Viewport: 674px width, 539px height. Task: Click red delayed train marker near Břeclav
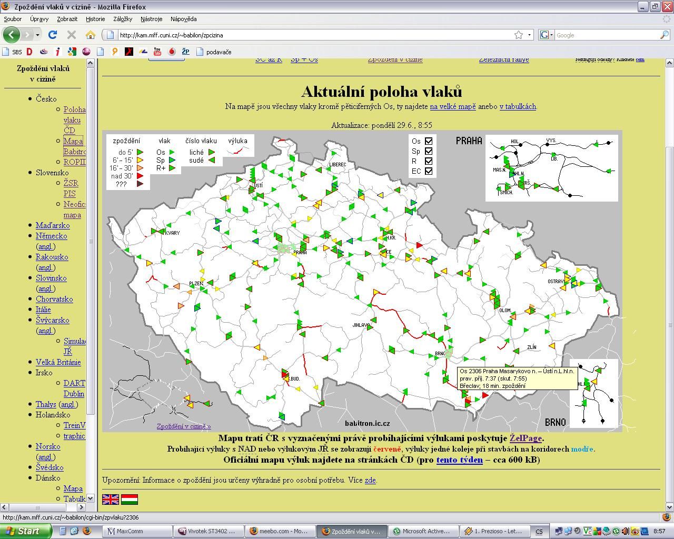pos(485,395)
